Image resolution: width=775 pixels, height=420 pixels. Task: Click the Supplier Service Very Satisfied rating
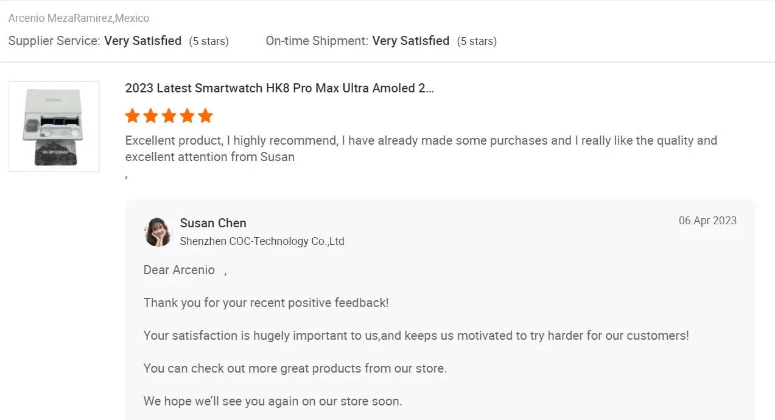(x=142, y=41)
